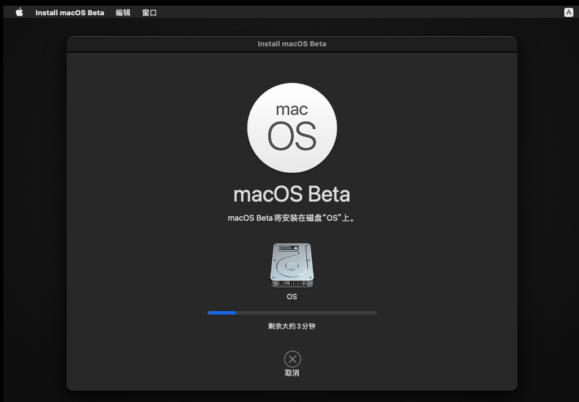This screenshot has width=579, height=402.
Task: Open the Install macOS Beta menu
Action: coord(70,12)
